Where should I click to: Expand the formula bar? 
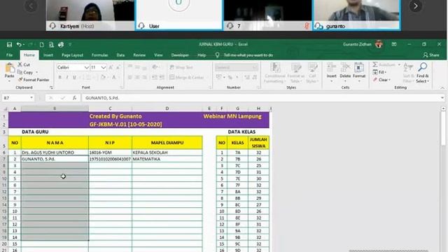442,98
